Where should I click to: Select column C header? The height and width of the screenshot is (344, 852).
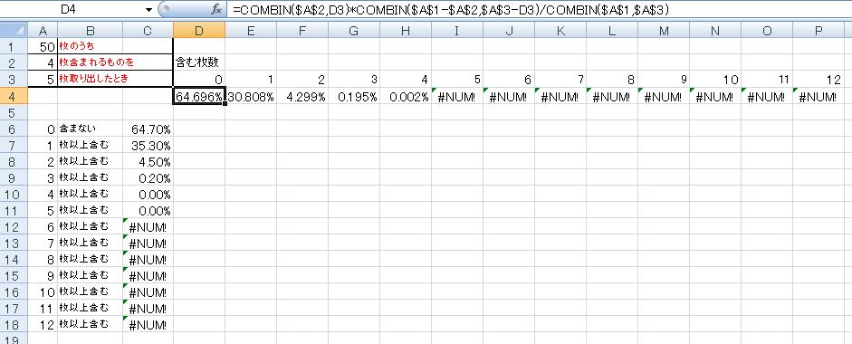click(x=148, y=31)
